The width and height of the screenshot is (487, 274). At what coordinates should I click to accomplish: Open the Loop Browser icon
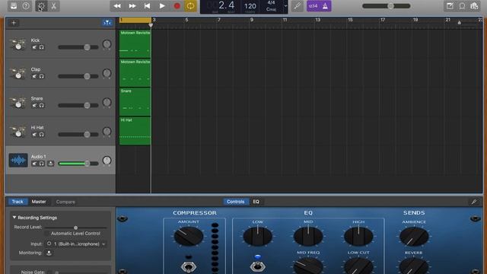(x=462, y=6)
